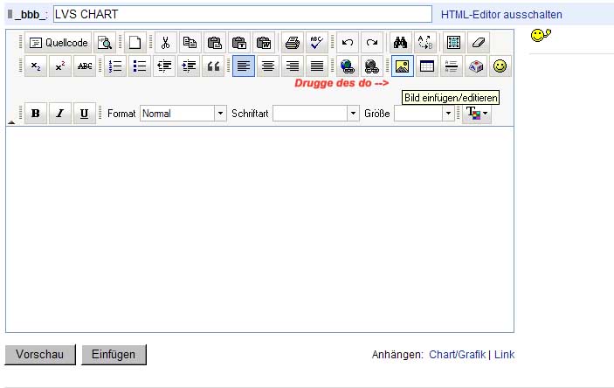This screenshot has height=388, width=614.
Task: Align text left
Action: pos(244,66)
